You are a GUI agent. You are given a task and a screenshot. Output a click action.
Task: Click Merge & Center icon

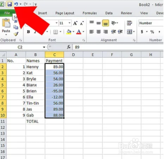pos(130,32)
